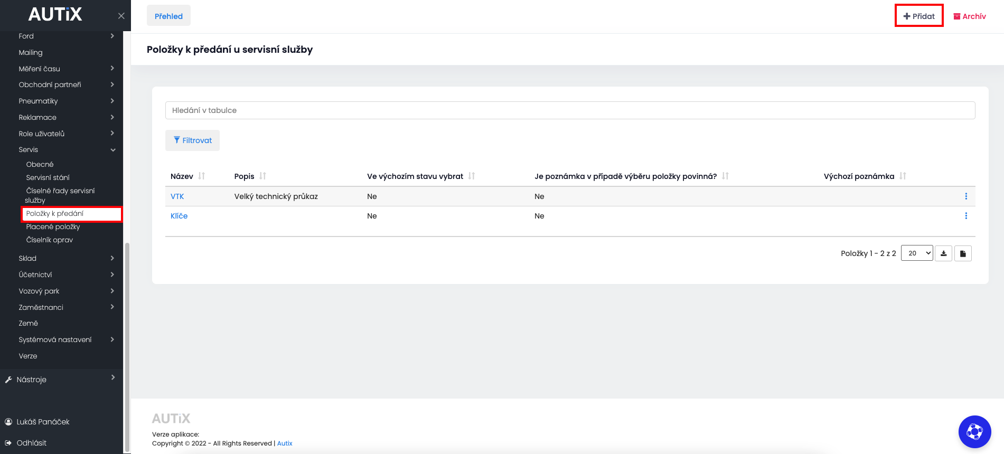Open Placené položky in the sidebar

(x=53, y=226)
